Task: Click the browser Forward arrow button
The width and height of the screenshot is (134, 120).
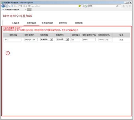Action: (7, 6)
